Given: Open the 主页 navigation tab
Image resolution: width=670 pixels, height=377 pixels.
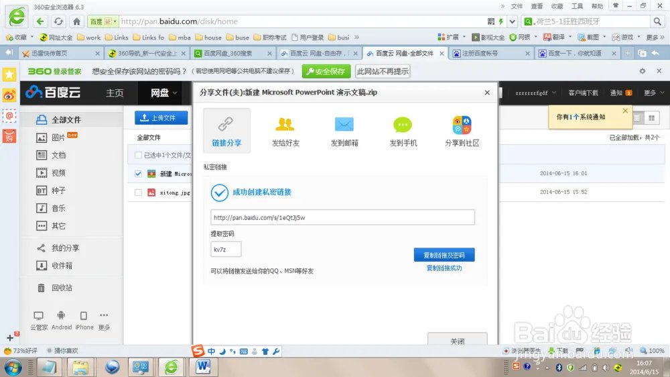Looking at the screenshot, I should 115,93.
